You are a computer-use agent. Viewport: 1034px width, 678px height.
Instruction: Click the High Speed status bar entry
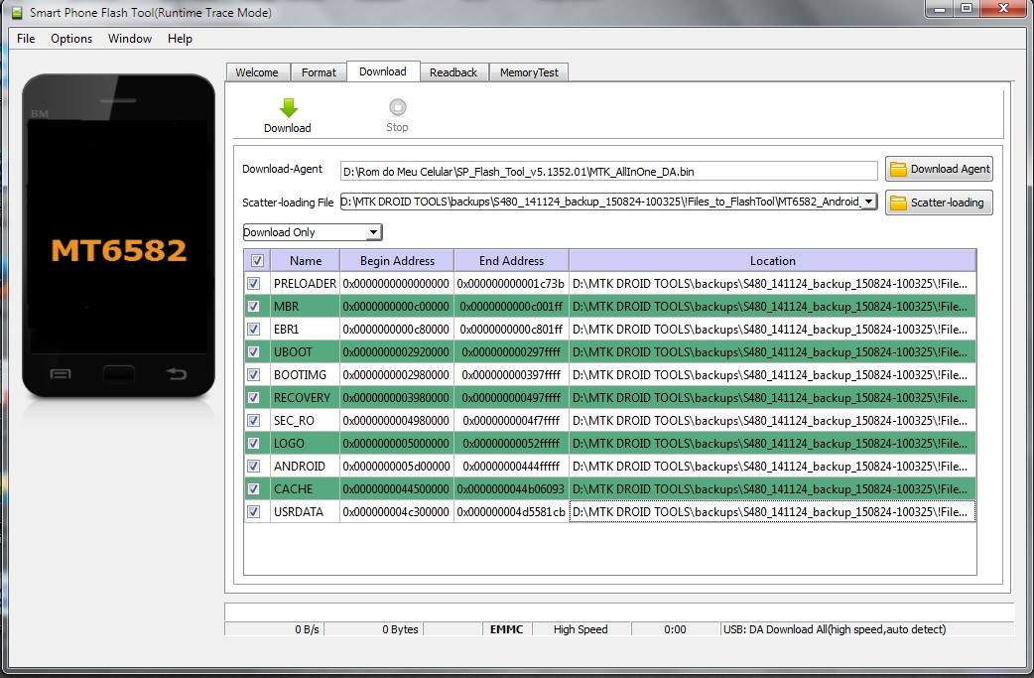point(581,629)
